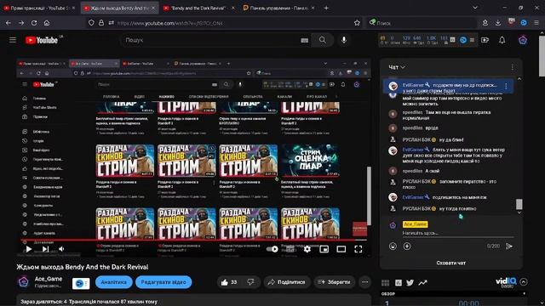Open the Ace_Game channel avatar
Screen dimensions: 545x306
pos(24,281)
